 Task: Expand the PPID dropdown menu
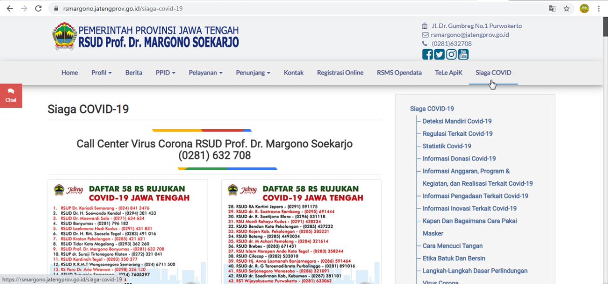tap(166, 73)
